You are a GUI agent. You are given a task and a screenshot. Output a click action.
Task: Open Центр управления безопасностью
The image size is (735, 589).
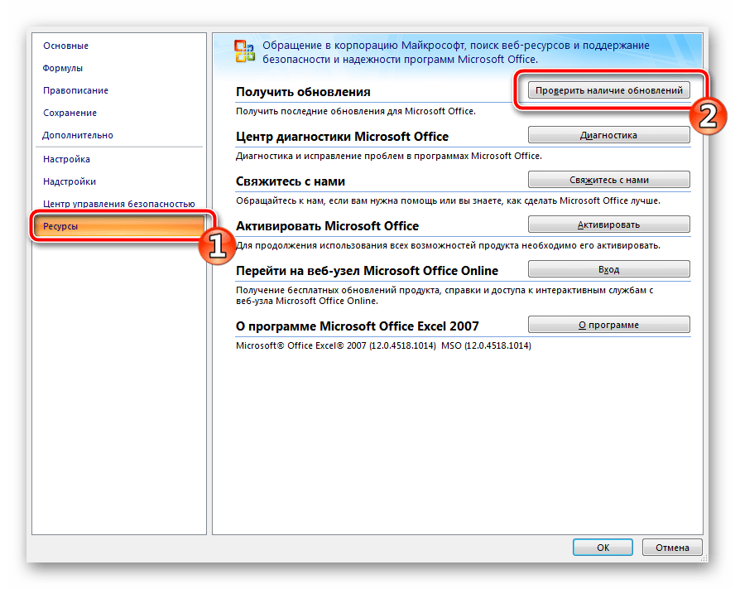tap(119, 204)
